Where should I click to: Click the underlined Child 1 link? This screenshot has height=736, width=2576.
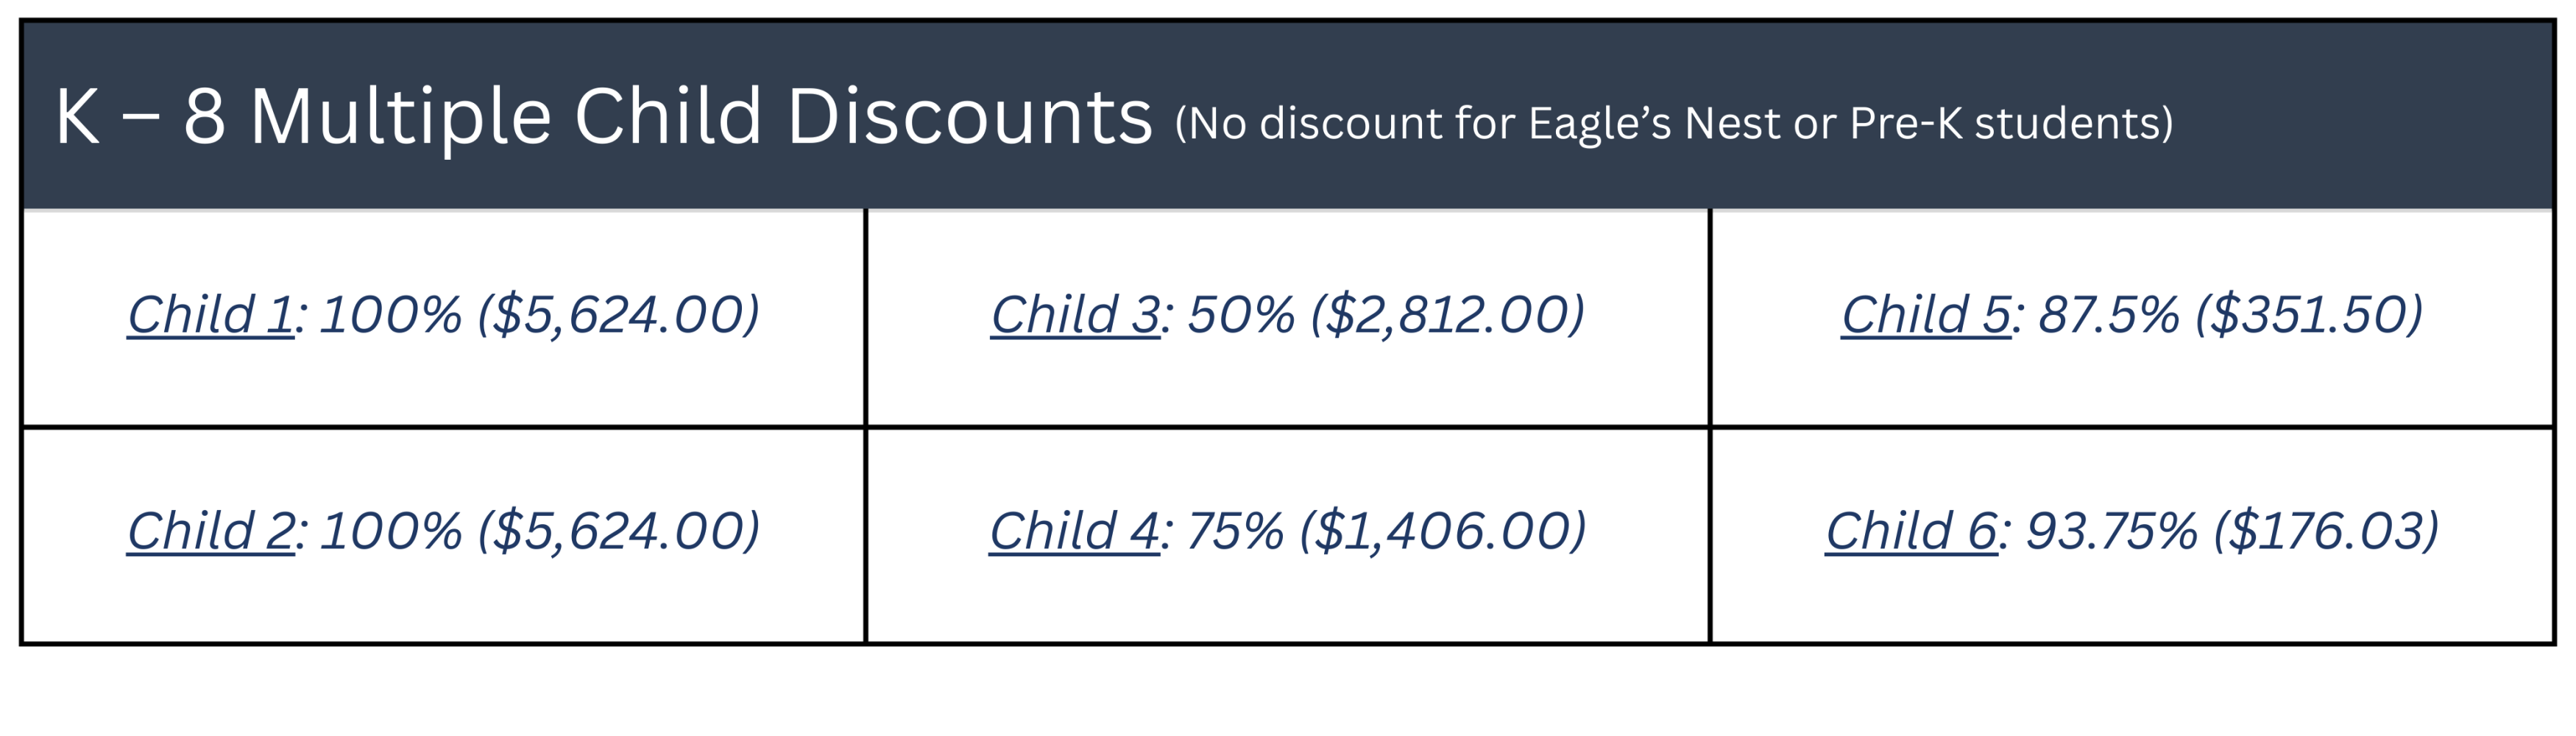pos(210,315)
